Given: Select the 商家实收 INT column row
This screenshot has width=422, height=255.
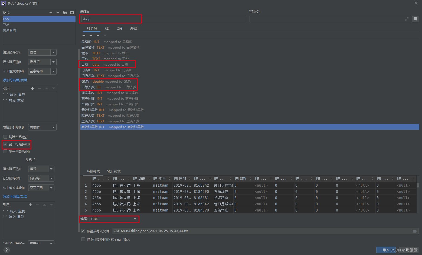Looking at the screenshot, I should [250, 93].
